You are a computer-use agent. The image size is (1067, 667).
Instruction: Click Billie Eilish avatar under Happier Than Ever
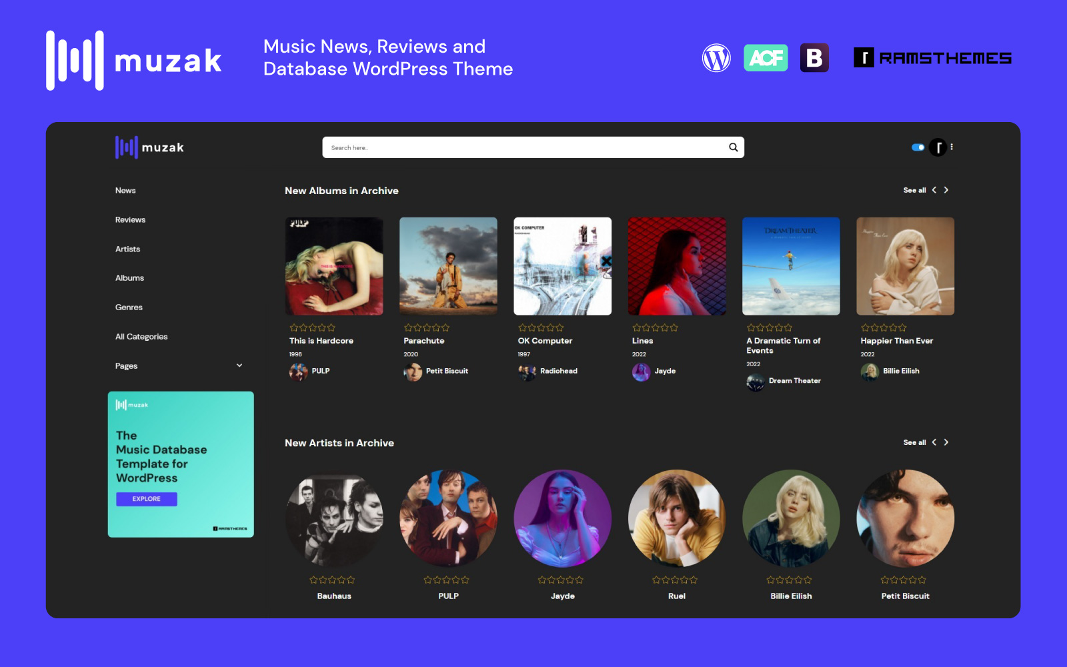870,372
